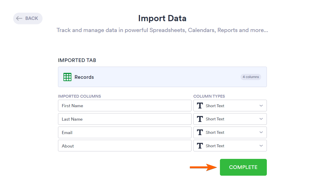
Task: Edit the Last Name column field
Action: [125, 119]
